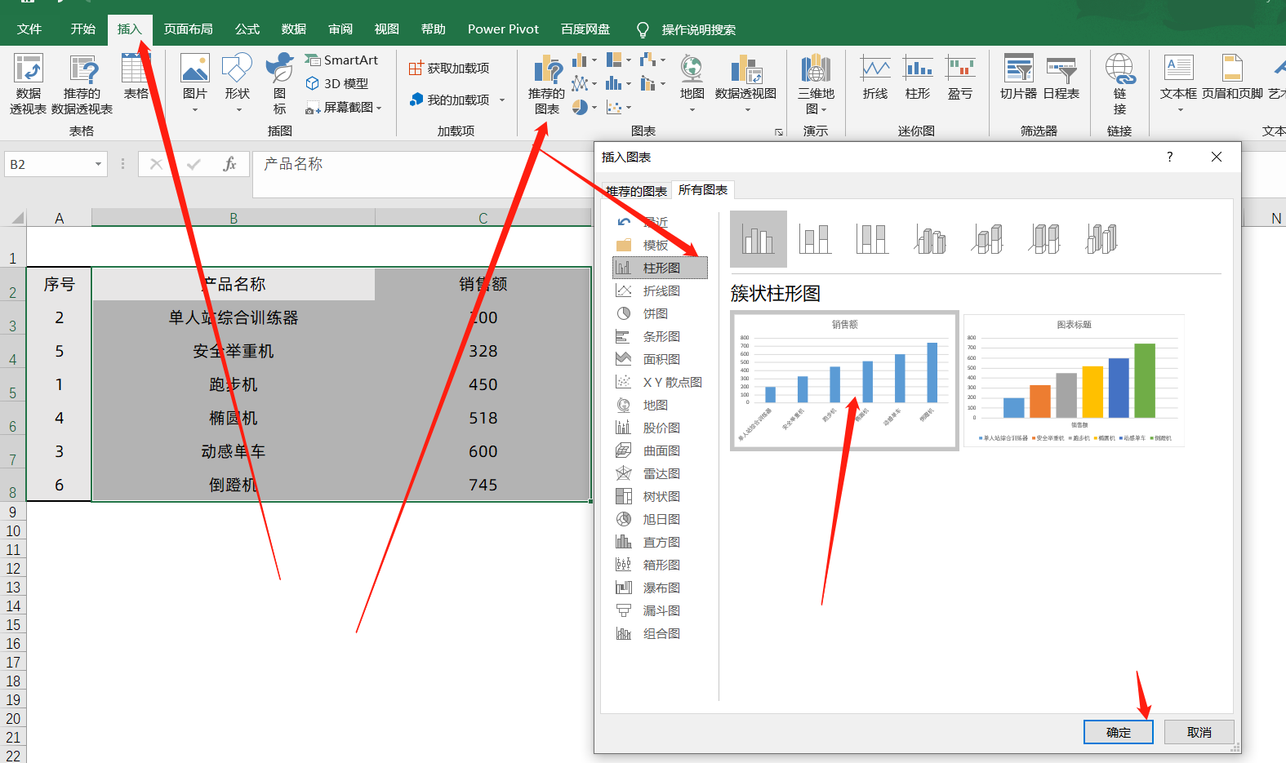Open the 页面布局 ribbon tab
The height and width of the screenshot is (763, 1286).
[x=188, y=29]
